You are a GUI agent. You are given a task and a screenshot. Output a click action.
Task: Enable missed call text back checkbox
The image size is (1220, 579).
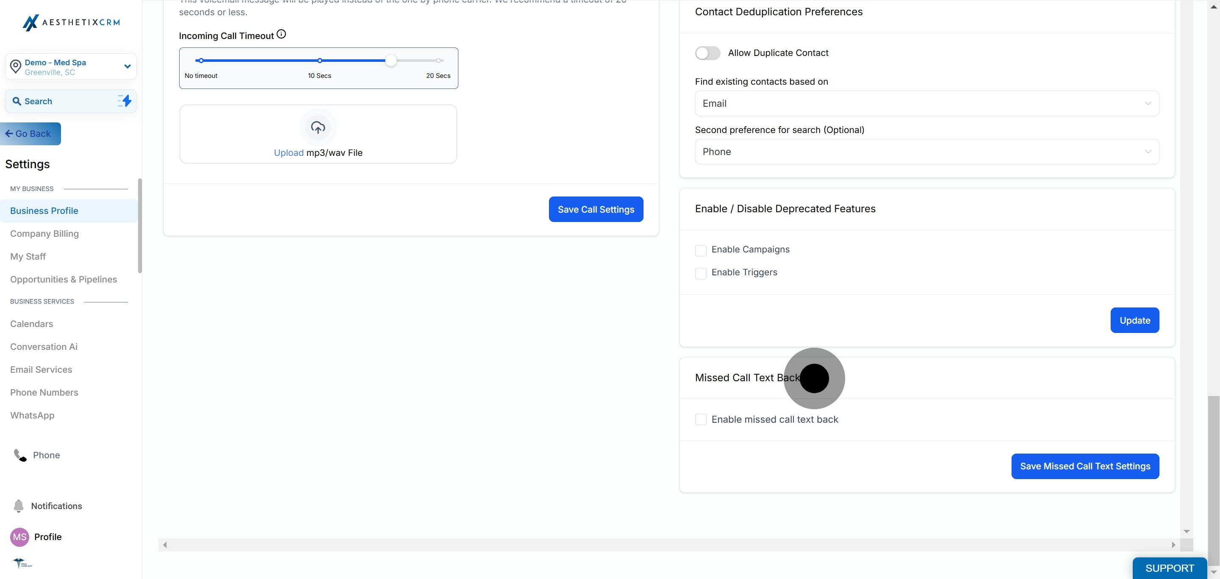coord(701,419)
